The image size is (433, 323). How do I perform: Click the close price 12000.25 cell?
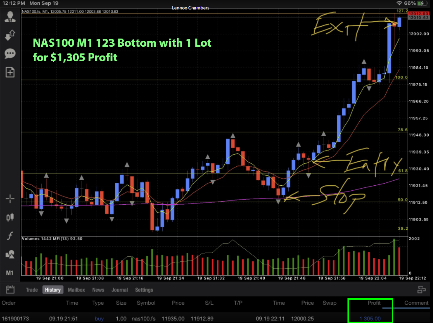pos(303,319)
